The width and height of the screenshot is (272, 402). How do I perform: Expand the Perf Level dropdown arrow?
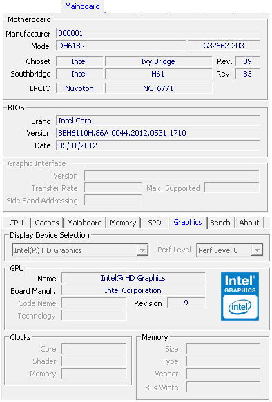pos(257,250)
